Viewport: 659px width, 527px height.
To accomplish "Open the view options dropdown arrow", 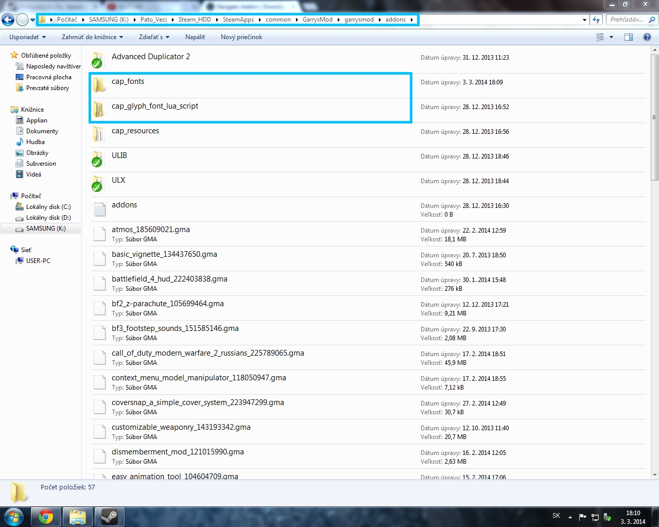I will 611,37.
